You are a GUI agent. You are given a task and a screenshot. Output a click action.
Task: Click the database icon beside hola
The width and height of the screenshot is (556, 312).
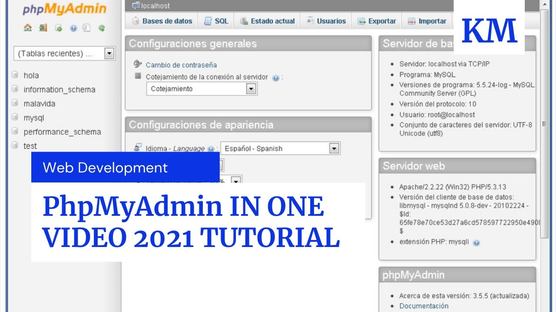point(15,75)
